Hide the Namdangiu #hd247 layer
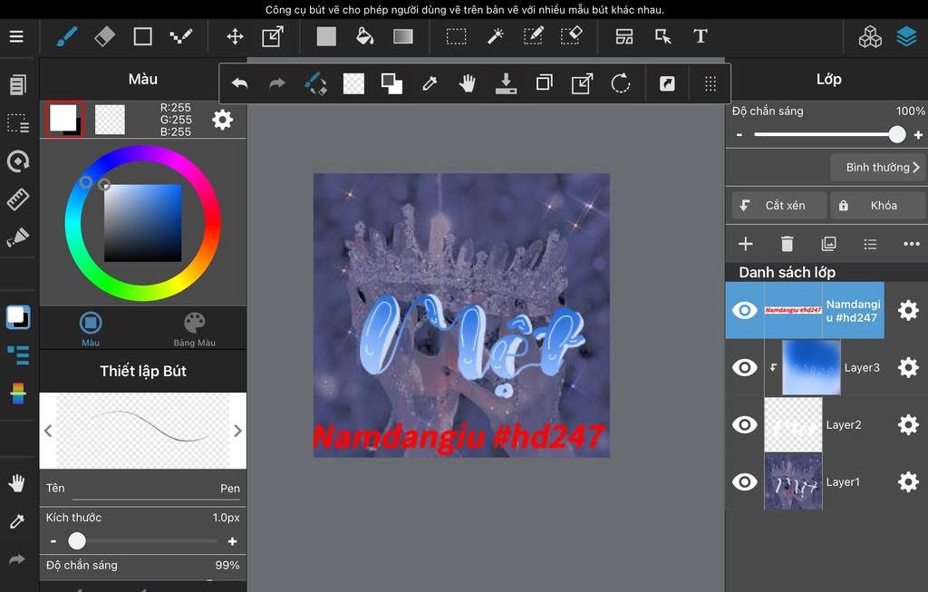 [745, 310]
